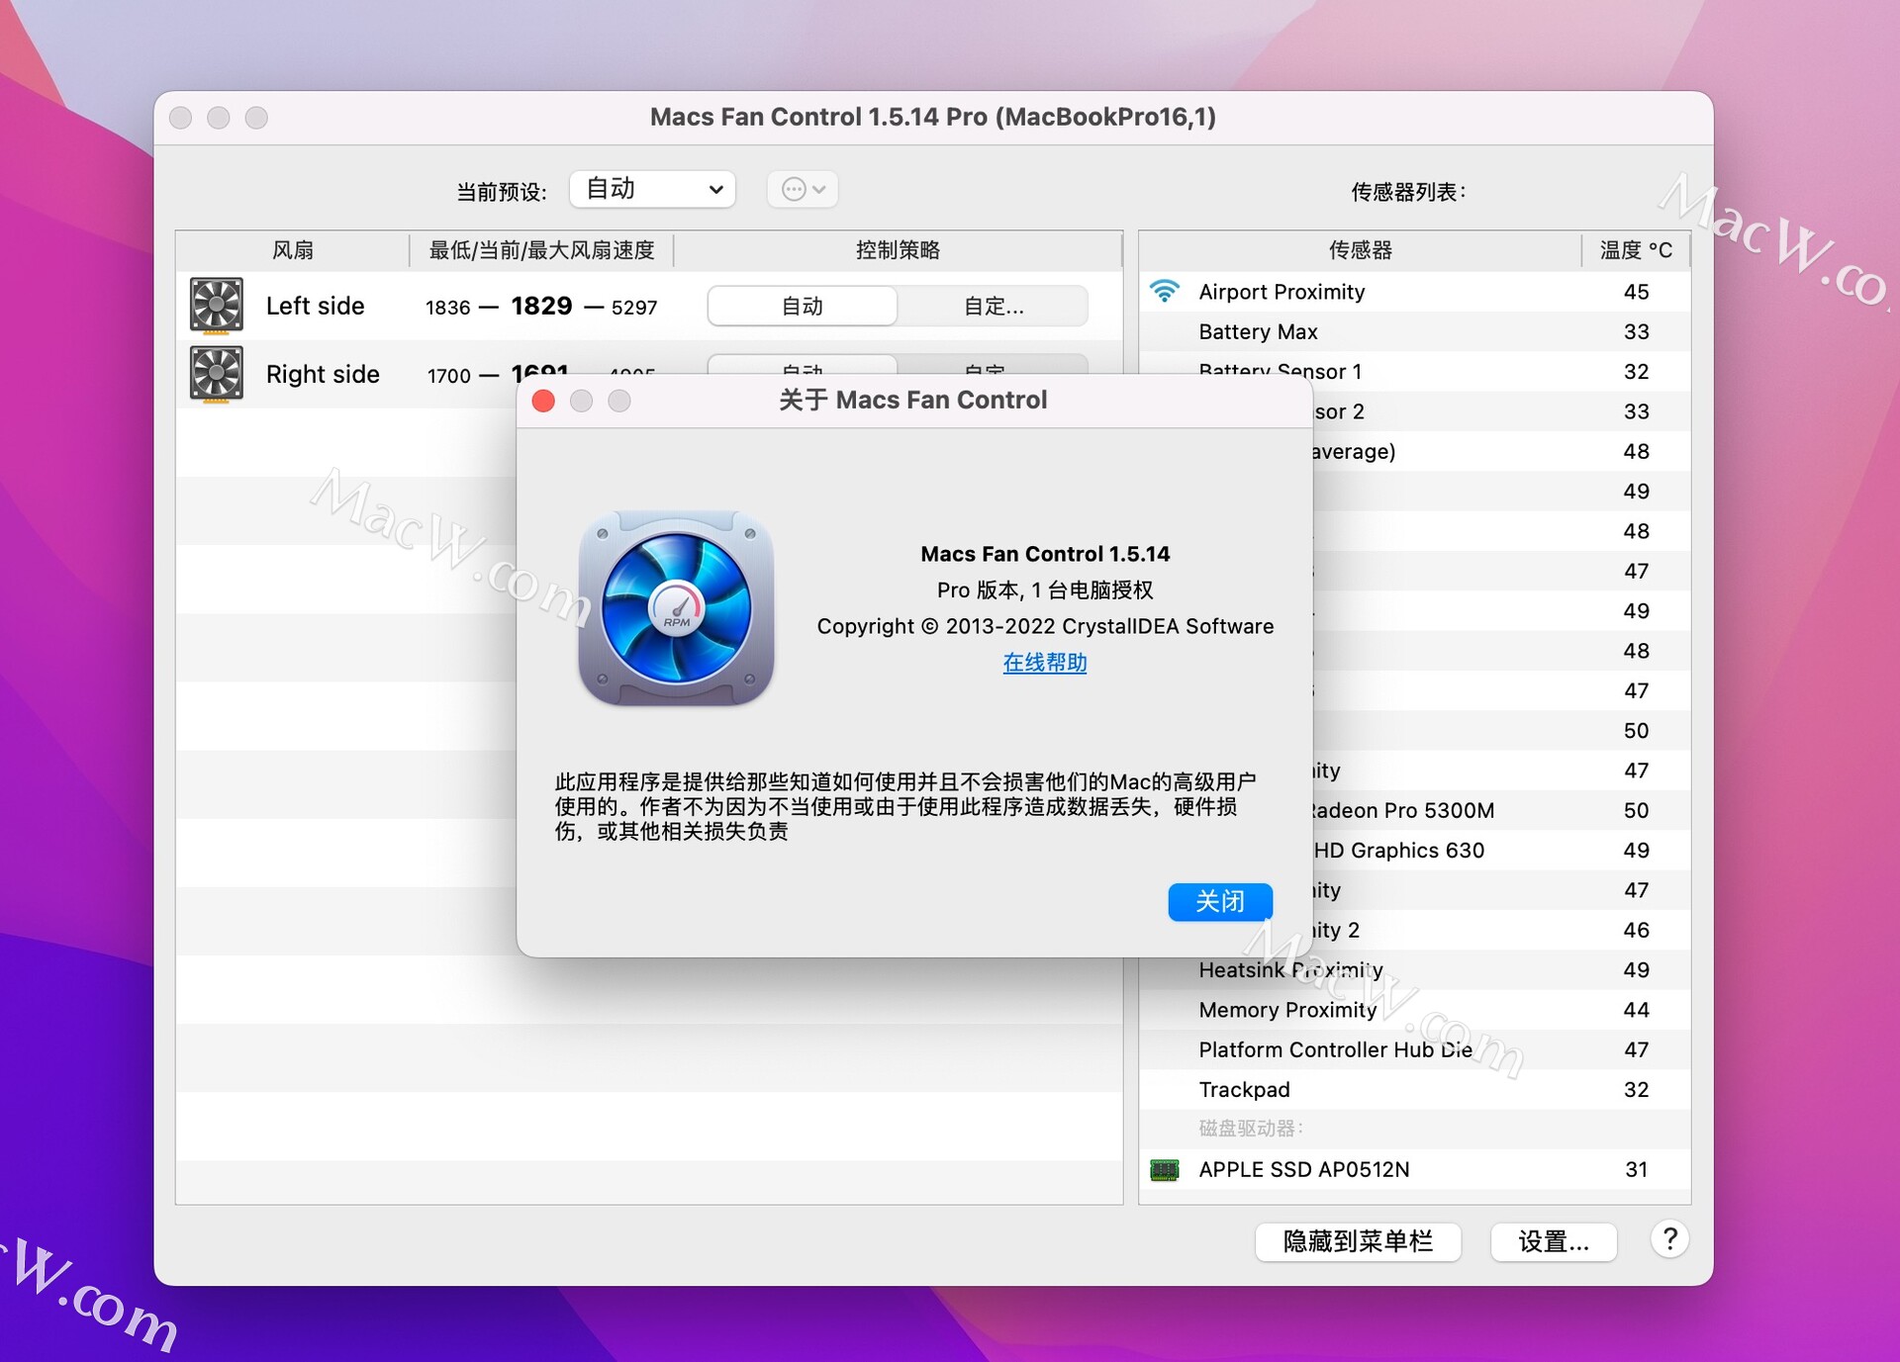
Task: Select the Airport Proximity sensor row
Action: coord(1415,292)
